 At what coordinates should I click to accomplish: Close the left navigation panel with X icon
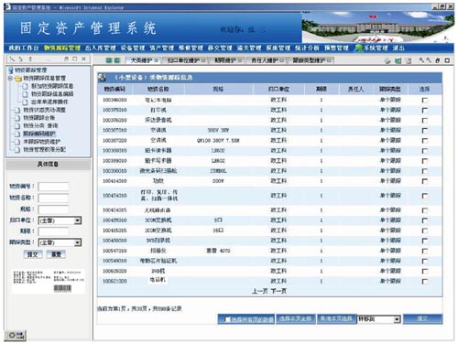83,59
